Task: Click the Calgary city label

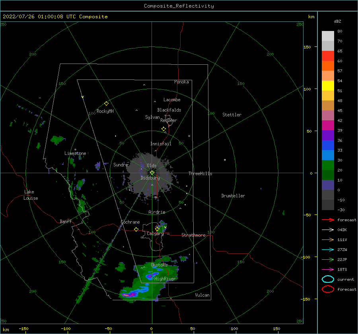Action: [x=155, y=234]
